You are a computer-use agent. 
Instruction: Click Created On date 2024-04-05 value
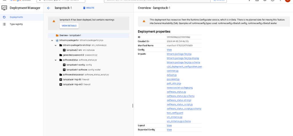click(178, 41)
